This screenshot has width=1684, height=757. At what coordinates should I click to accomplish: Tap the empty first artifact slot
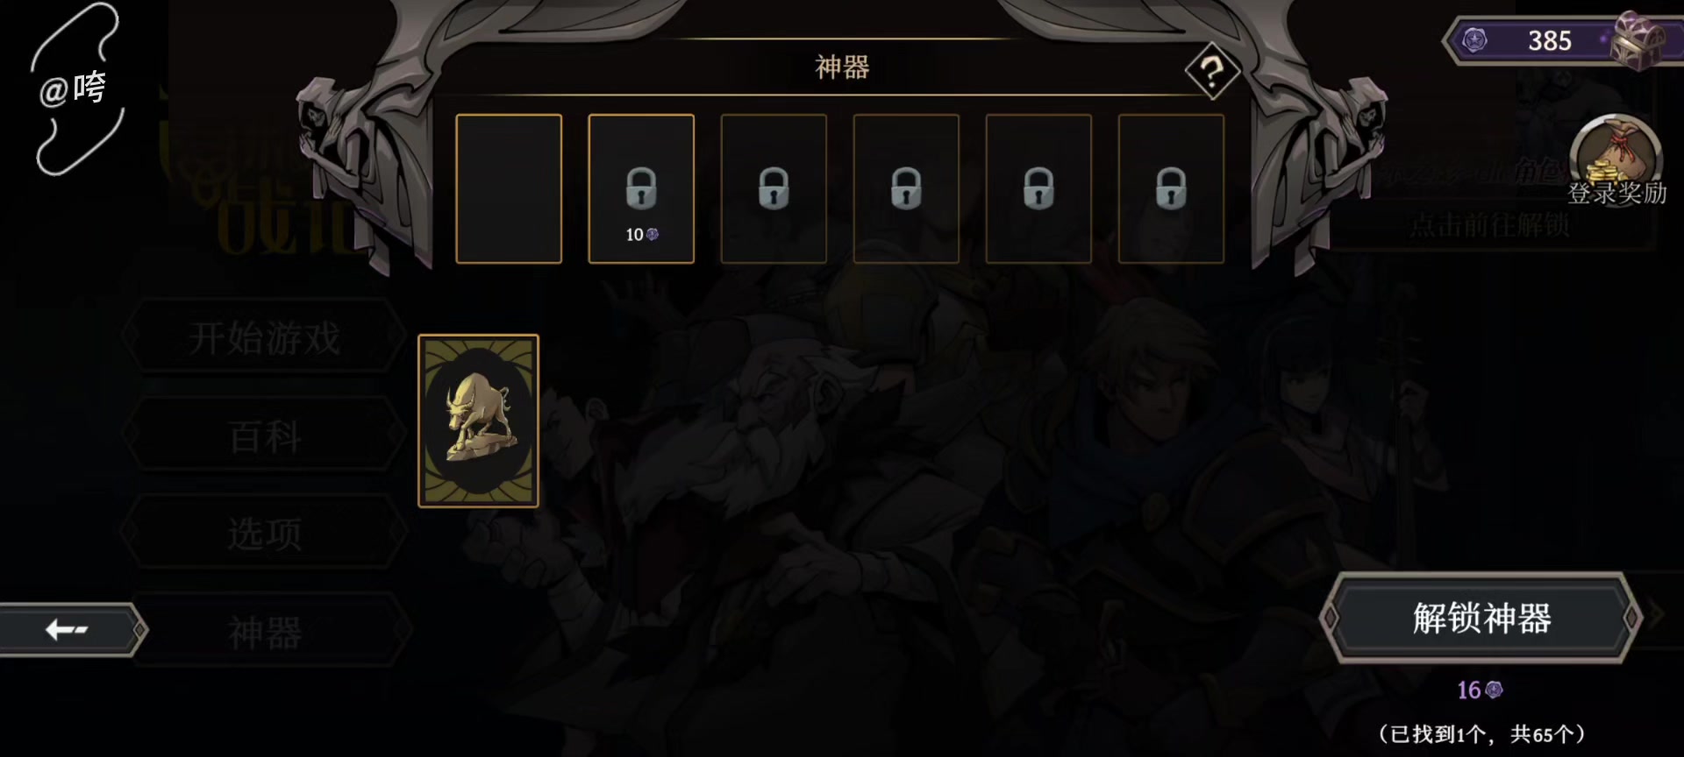509,188
